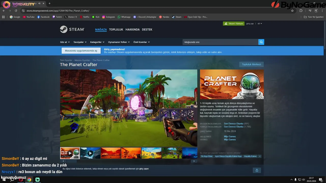Image resolution: width=326 pixels, height=183 pixels.
Task: Open the browser apps grid icon
Action: pos(3,17)
